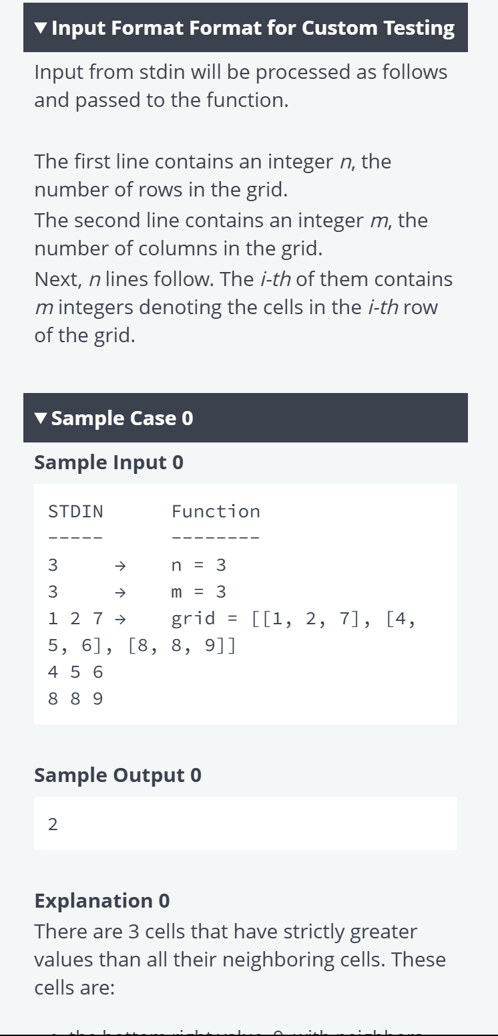
Task: Click the Input Format for Custom Testing header
Action: point(246,27)
